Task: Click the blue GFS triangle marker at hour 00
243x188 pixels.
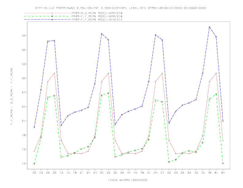Action: coord(34,127)
